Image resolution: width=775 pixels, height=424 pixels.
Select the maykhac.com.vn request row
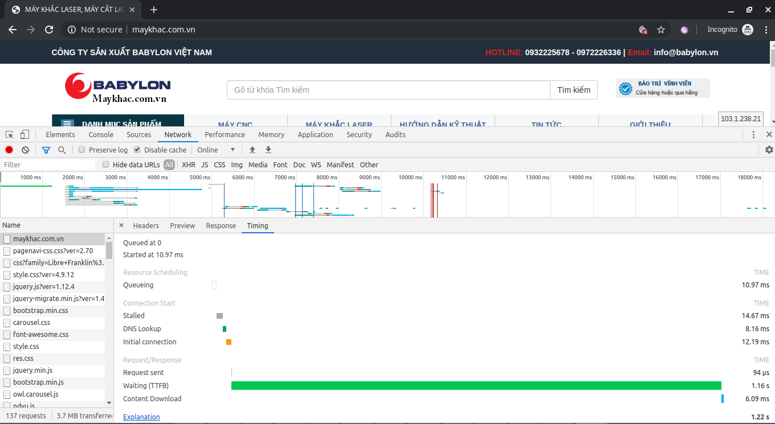click(52, 239)
